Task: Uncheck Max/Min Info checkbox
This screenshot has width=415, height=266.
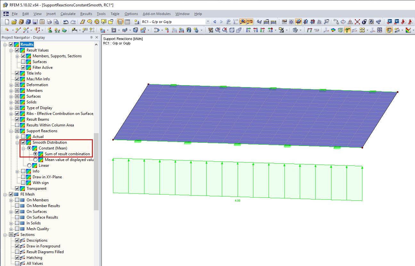Action: tap(17, 79)
